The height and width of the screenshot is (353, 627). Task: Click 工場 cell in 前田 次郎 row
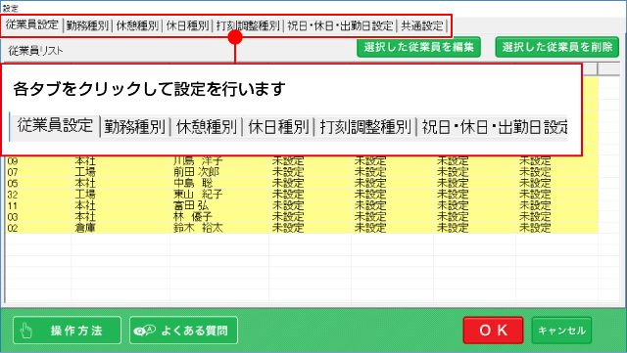[85, 172]
